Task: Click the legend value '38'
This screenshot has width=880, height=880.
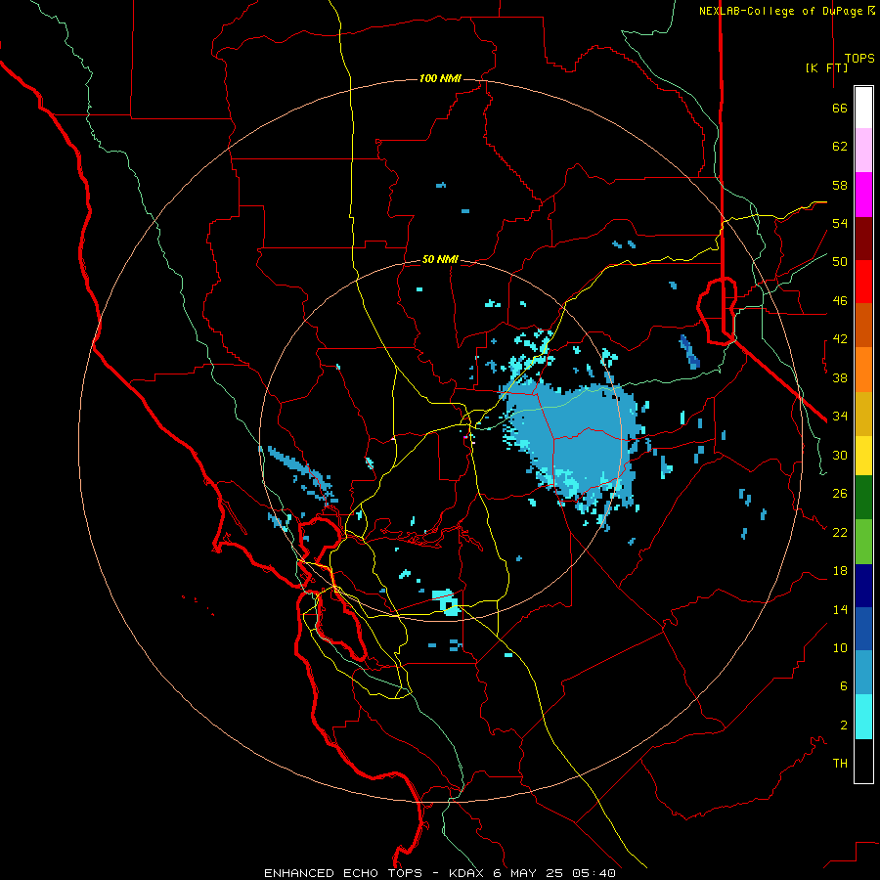Action: tap(840, 377)
